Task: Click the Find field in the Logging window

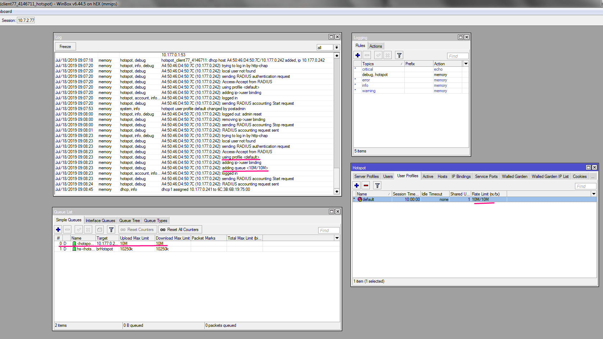Action: (458, 56)
